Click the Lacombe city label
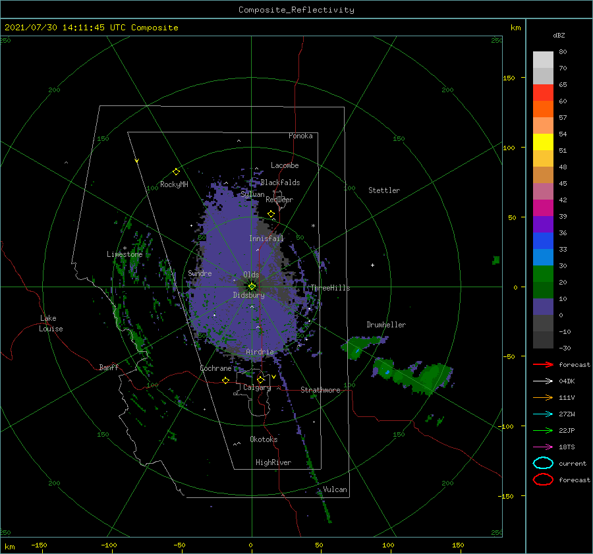Image resolution: width=593 pixels, height=554 pixels. click(285, 165)
